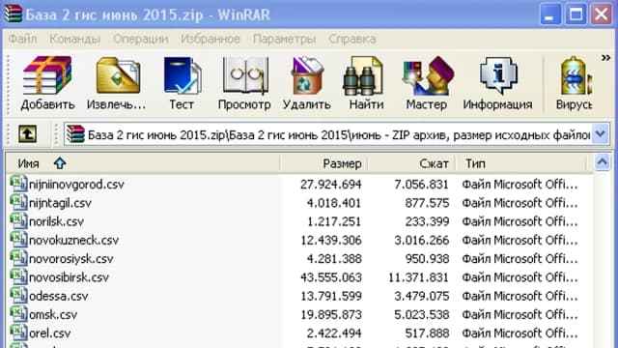Select the omsk.csv file icon
The width and height of the screenshot is (618, 348).
[18, 314]
